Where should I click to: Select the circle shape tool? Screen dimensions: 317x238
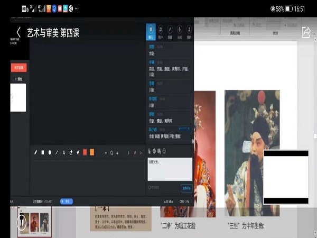[50, 152]
